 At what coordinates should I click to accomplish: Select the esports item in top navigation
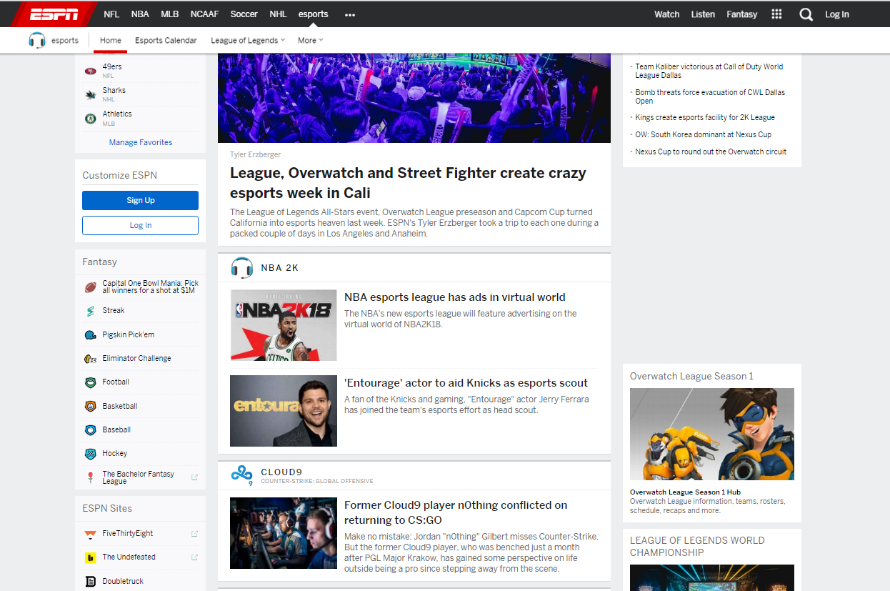point(314,14)
